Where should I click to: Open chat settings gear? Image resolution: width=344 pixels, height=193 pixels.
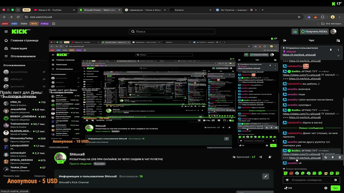coord(326,188)
